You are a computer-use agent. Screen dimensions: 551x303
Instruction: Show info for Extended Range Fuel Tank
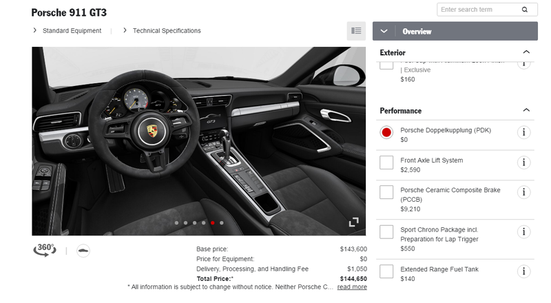[x=523, y=271]
